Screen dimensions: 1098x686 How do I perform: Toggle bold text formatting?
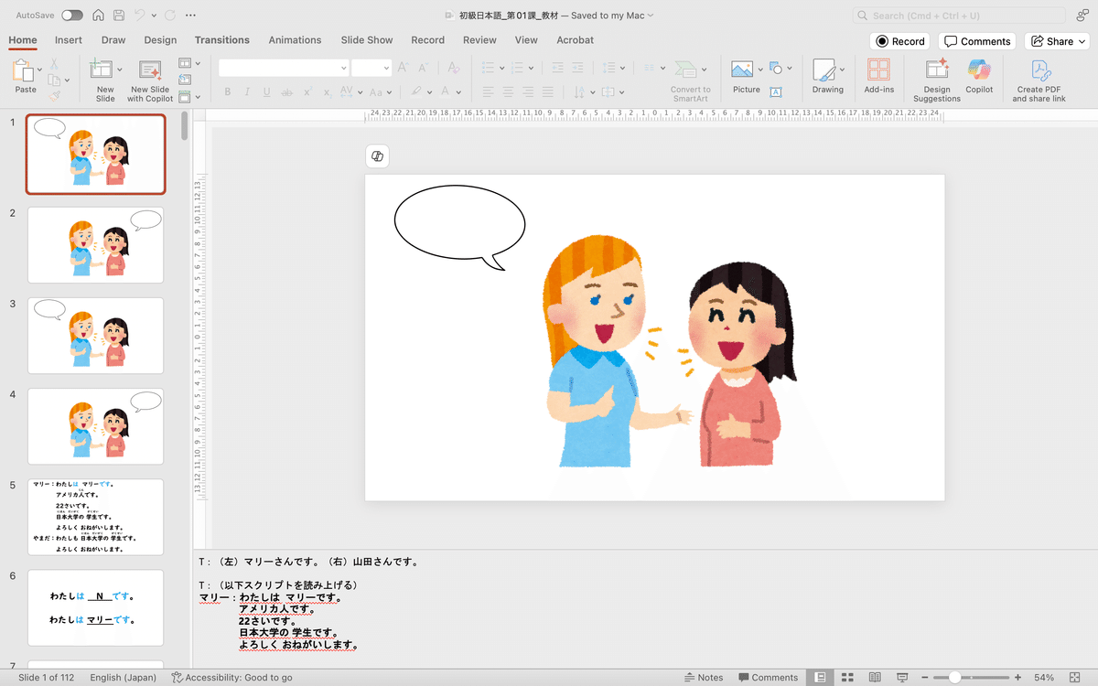[227, 91]
